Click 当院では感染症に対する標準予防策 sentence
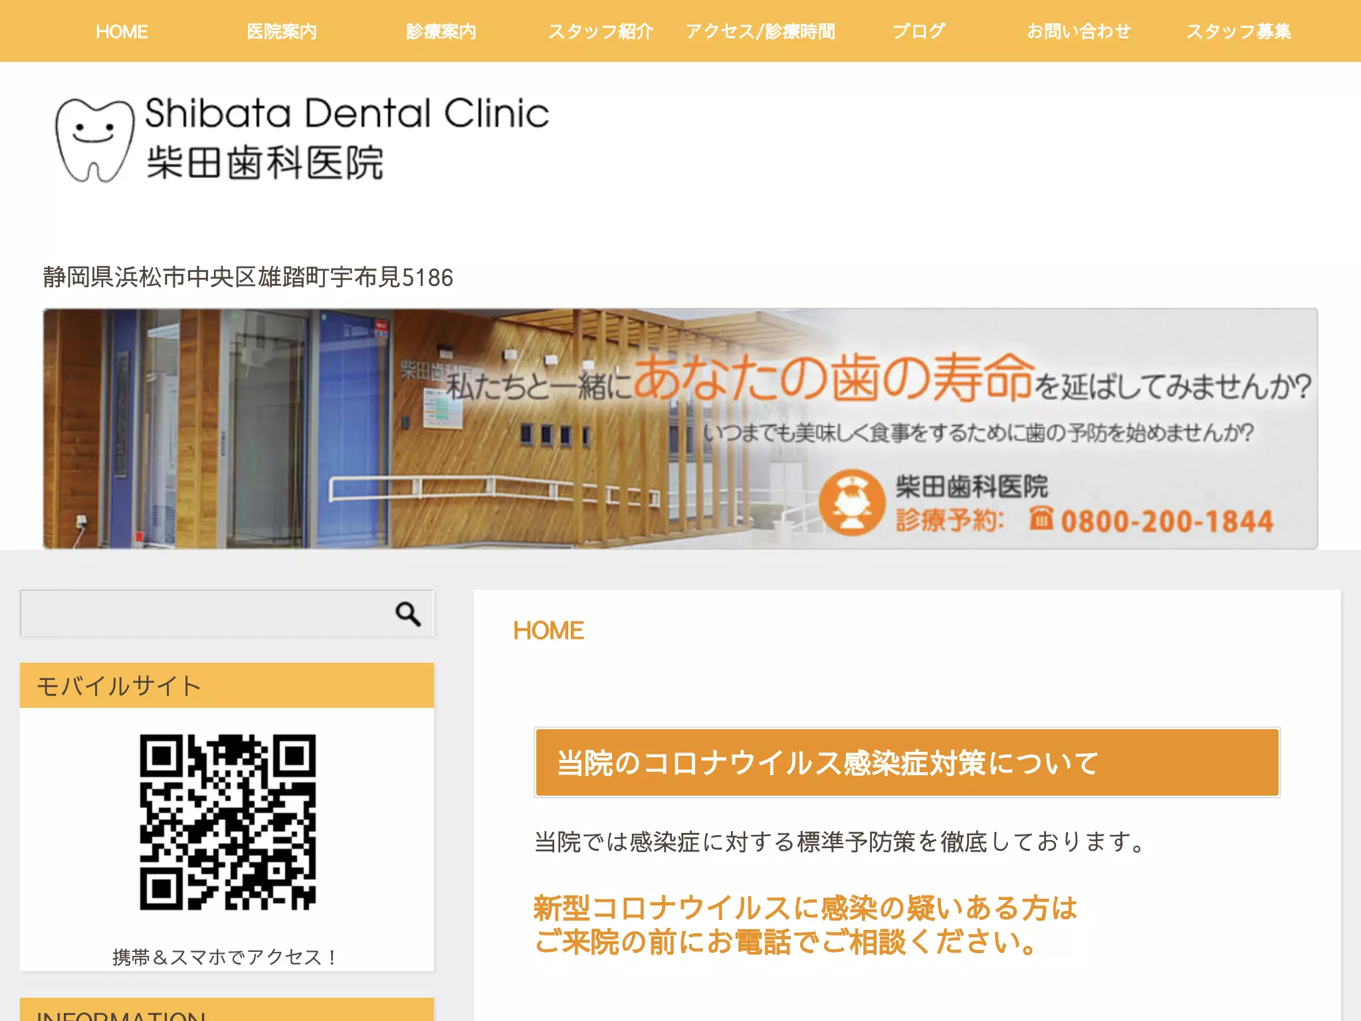Viewport: 1361px width, 1021px height. click(841, 842)
